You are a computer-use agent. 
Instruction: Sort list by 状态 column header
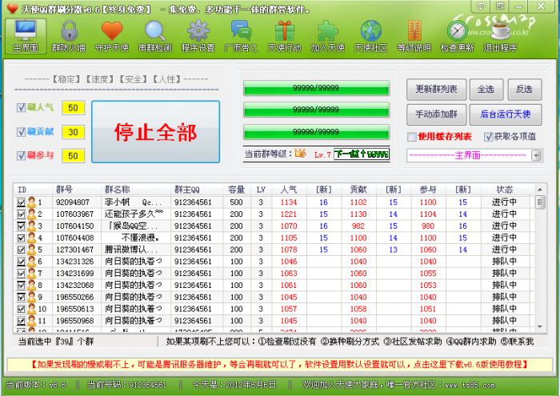504,190
